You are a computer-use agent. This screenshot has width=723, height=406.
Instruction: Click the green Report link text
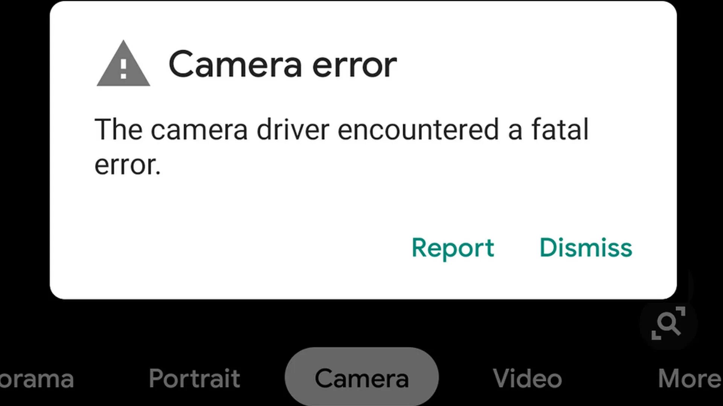click(x=453, y=248)
